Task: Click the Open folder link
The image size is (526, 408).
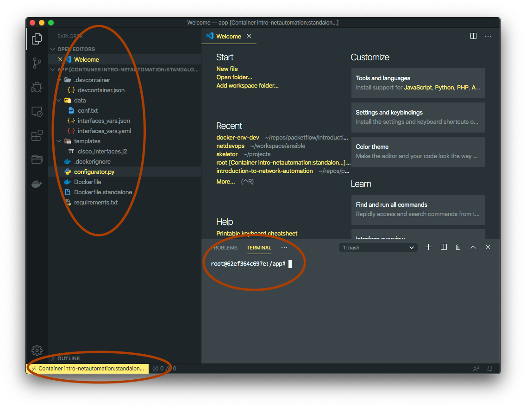Action: (x=234, y=77)
